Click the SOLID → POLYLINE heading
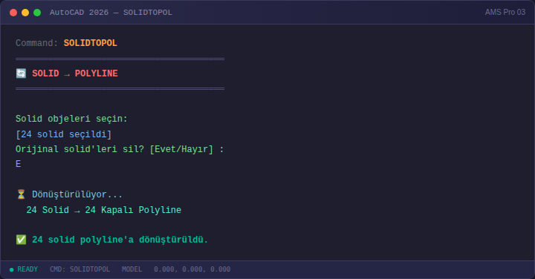The height and width of the screenshot is (279, 535). click(x=75, y=73)
